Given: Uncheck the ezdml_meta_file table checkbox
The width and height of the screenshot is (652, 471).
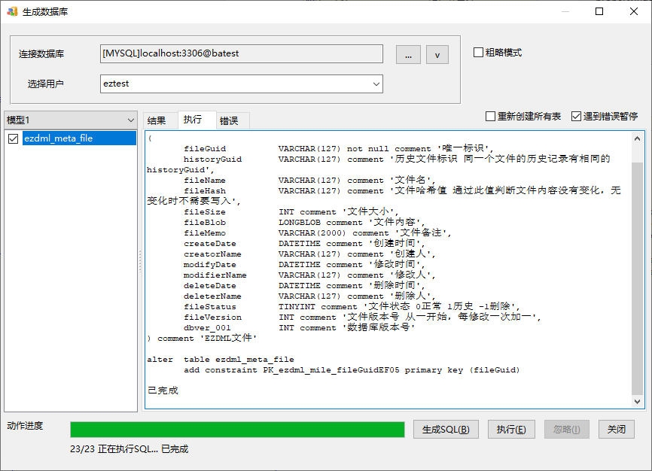Looking at the screenshot, I should pyautogui.click(x=14, y=138).
